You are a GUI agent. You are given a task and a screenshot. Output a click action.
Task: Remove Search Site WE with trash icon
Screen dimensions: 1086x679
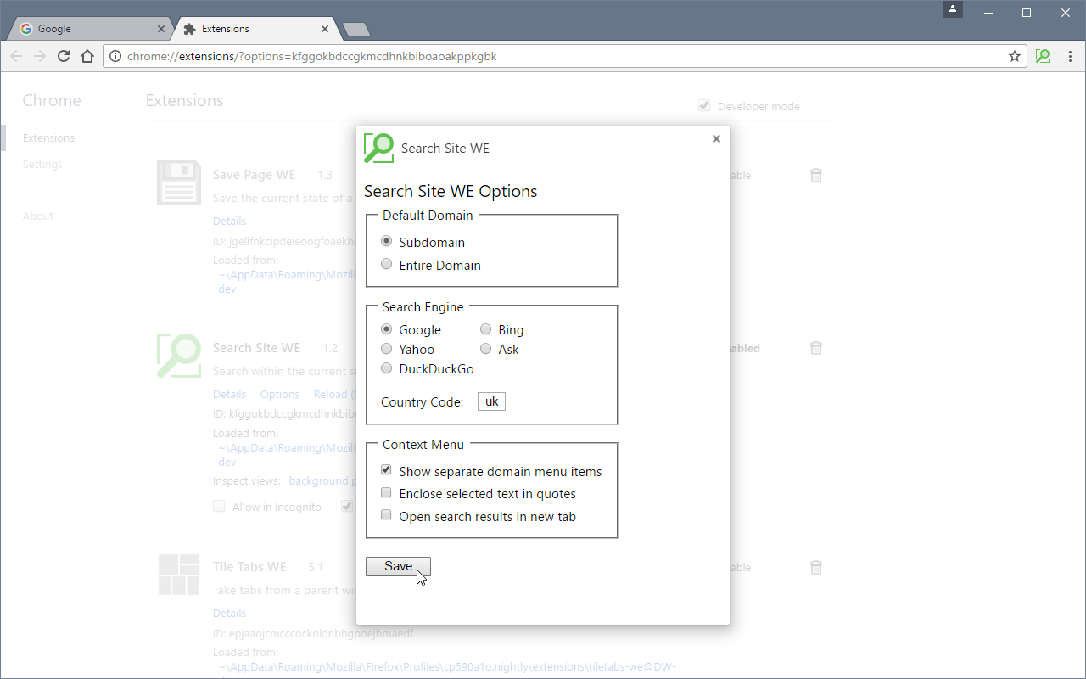816,348
